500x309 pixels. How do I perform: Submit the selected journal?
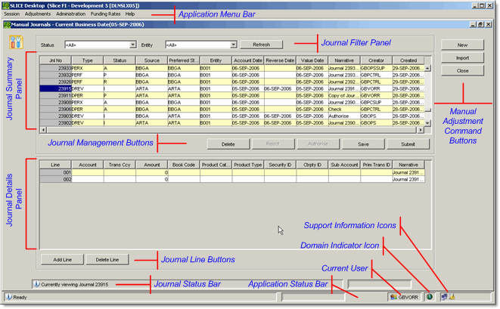[x=407, y=144]
